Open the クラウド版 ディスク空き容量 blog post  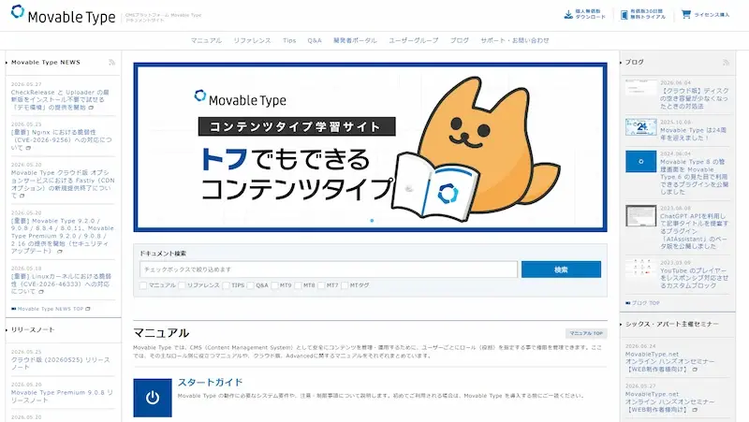click(695, 98)
